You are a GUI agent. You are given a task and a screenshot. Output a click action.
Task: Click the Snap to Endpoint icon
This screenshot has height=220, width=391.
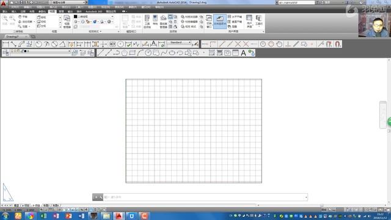pos(222,45)
